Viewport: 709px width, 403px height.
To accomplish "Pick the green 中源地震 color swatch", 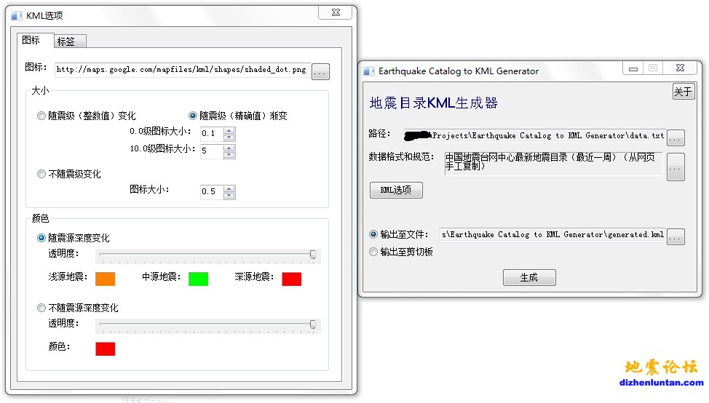I will click(x=198, y=279).
